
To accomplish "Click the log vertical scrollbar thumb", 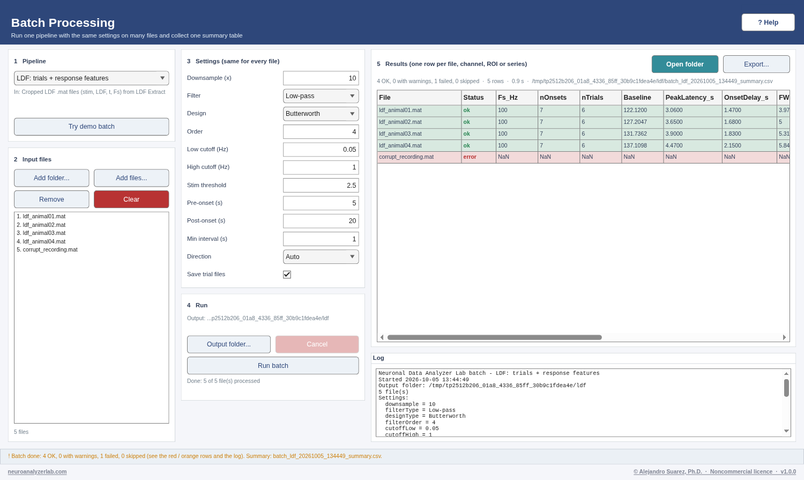I will pos(786,388).
